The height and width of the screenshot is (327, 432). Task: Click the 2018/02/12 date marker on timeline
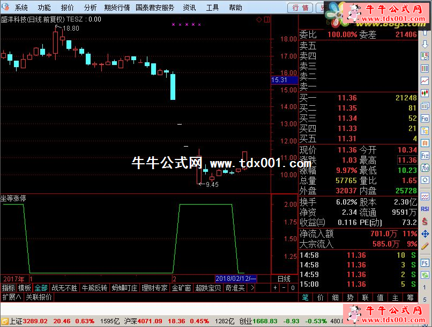pyautogui.click(x=236, y=279)
